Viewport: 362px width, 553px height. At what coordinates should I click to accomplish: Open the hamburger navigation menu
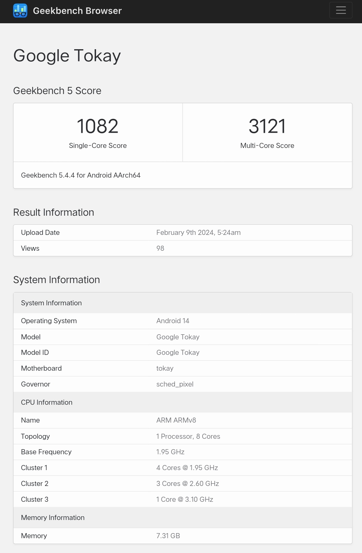(x=341, y=10)
